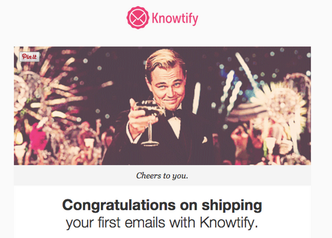Pin the image with the Pin it button
The height and width of the screenshot is (238, 332).
(x=29, y=57)
